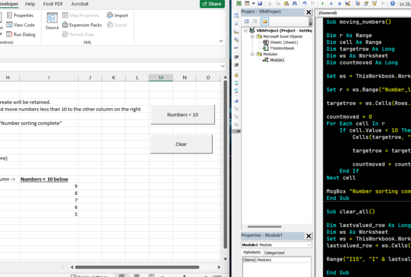
Task: Click Uncomment Block icon in Edit toolbar
Action: (x=236, y=91)
